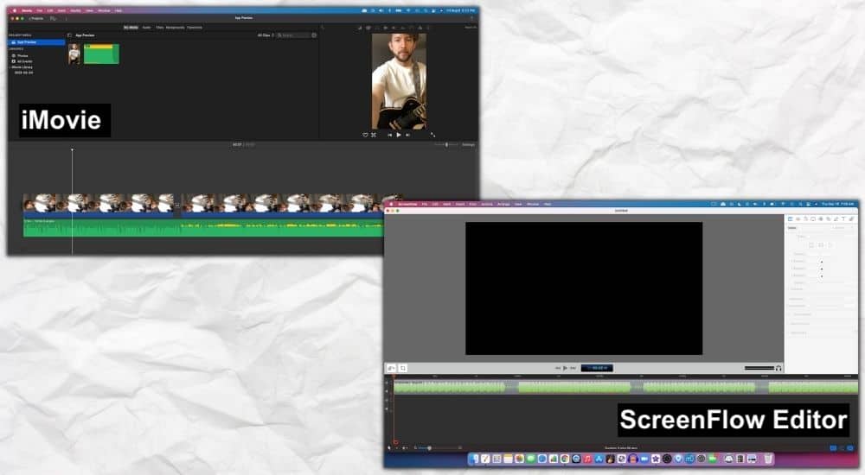Viewport: 865px width, 475px height.
Task: Reject the clip using the X icon
Action: click(374, 135)
